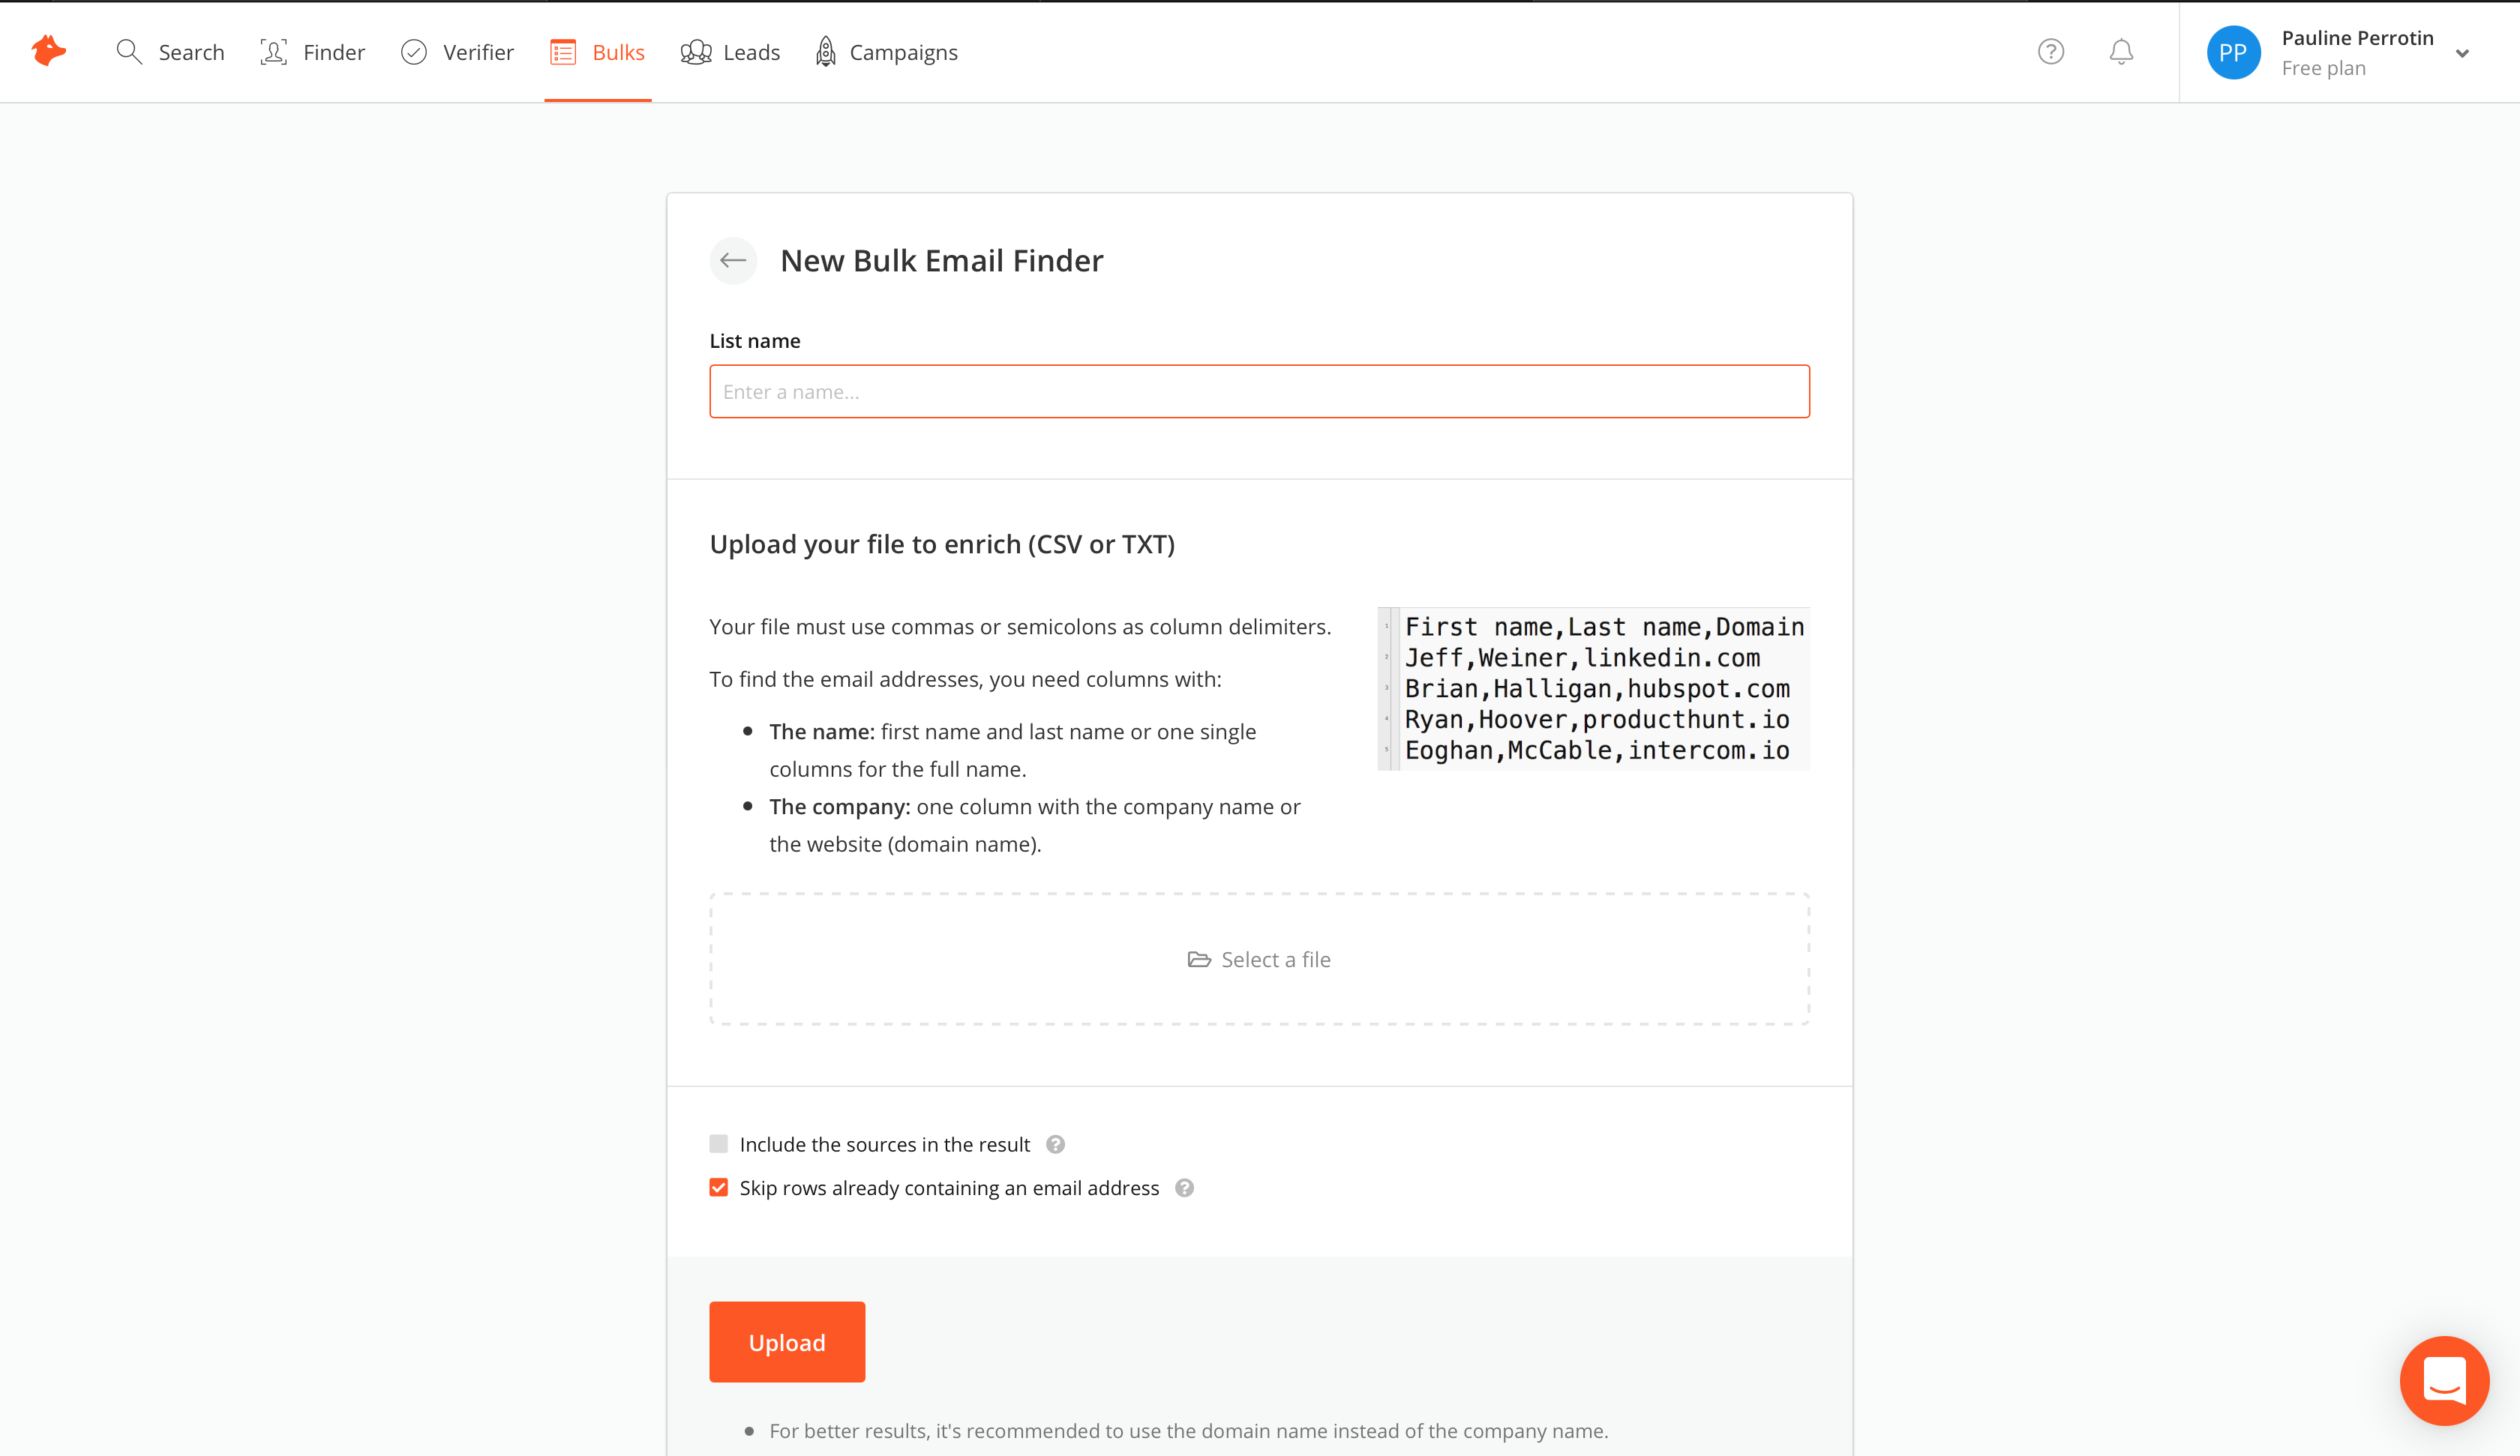
Task: Go back using the arrow button
Action: click(733, 261)
